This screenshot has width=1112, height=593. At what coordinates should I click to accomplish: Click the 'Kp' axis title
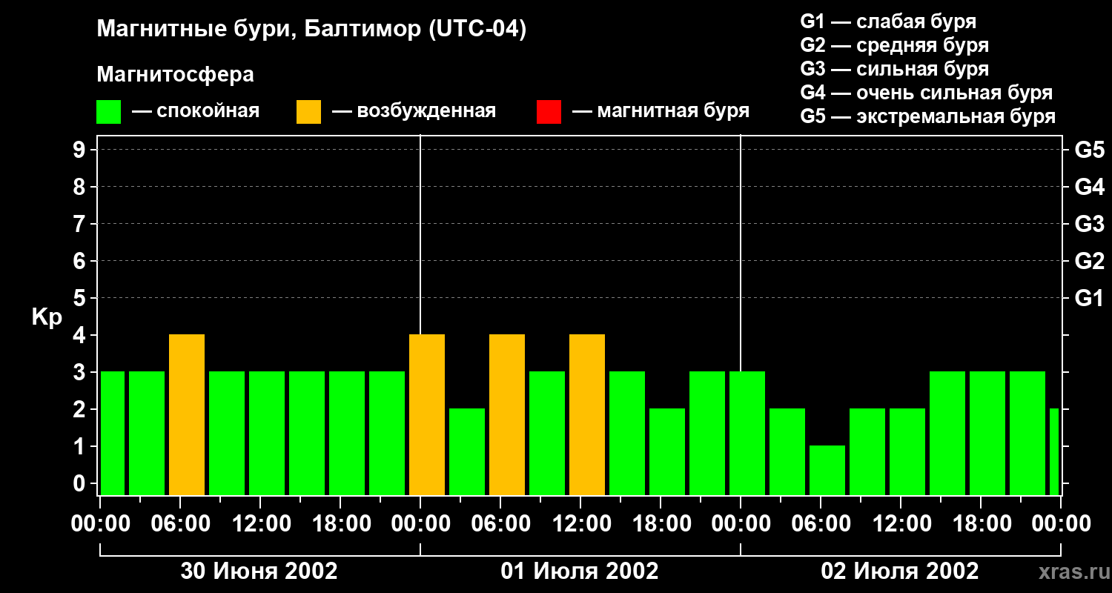coord(47,318)
